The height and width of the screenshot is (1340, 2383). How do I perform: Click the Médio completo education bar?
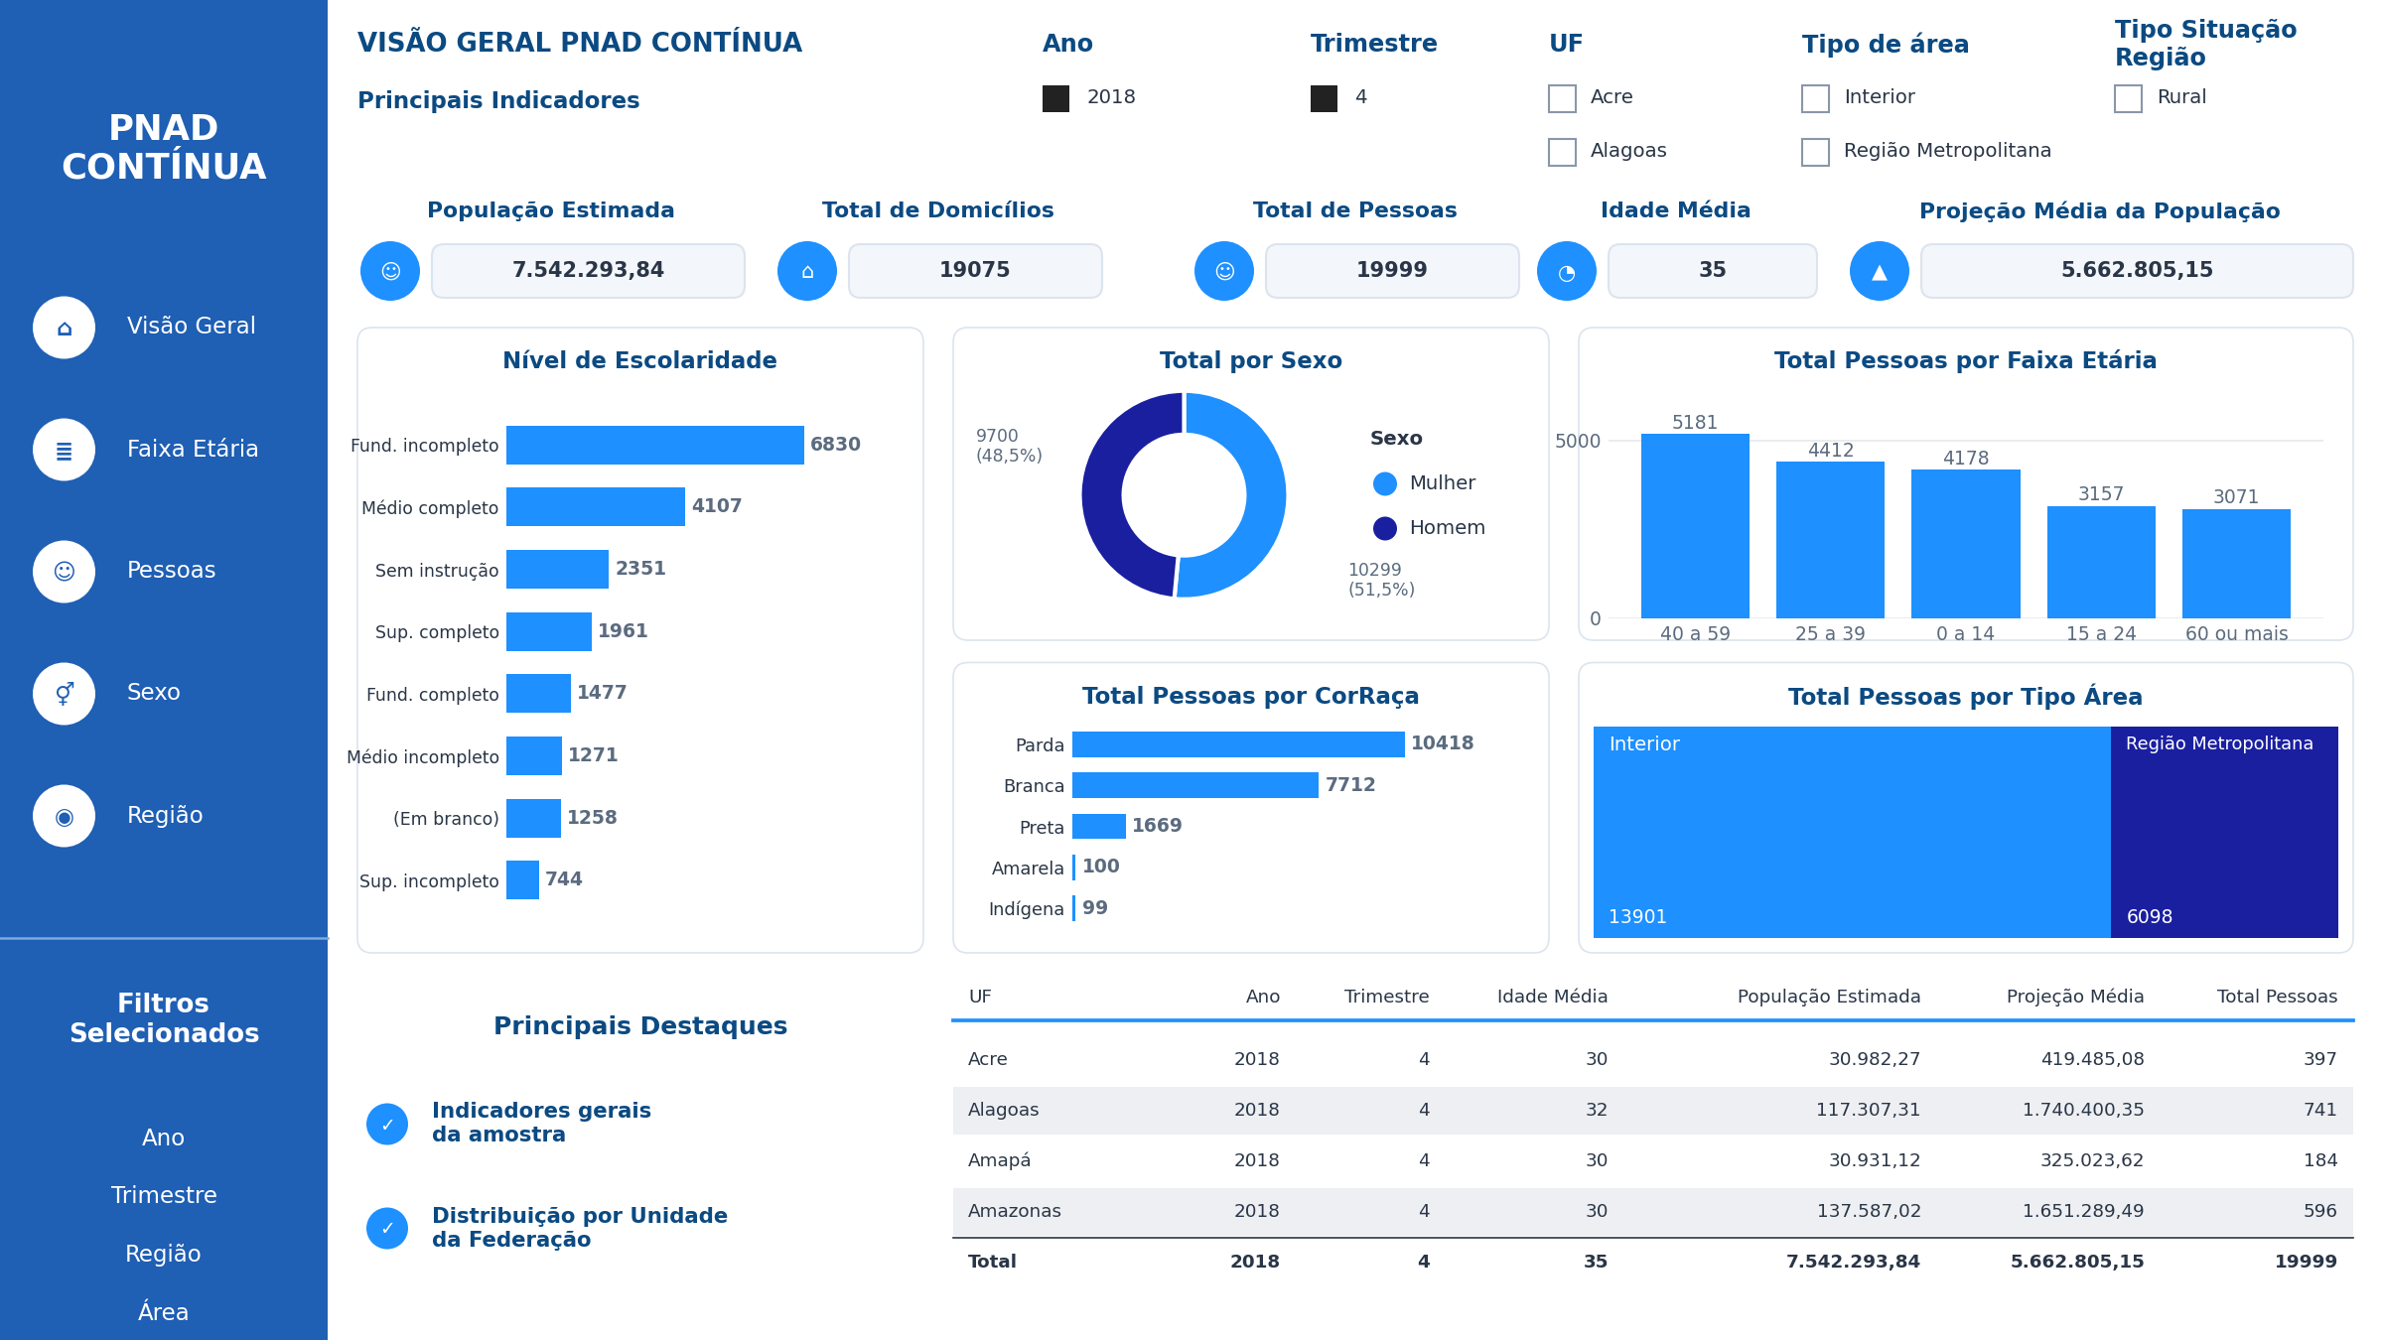pos(596,506)
